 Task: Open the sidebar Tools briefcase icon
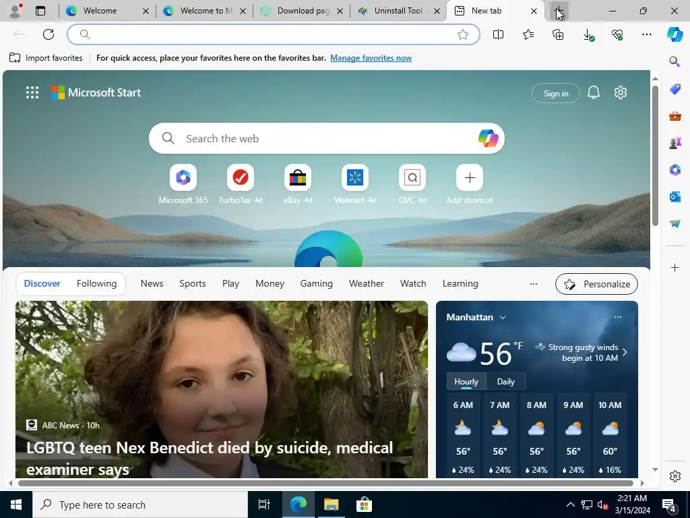675,116
